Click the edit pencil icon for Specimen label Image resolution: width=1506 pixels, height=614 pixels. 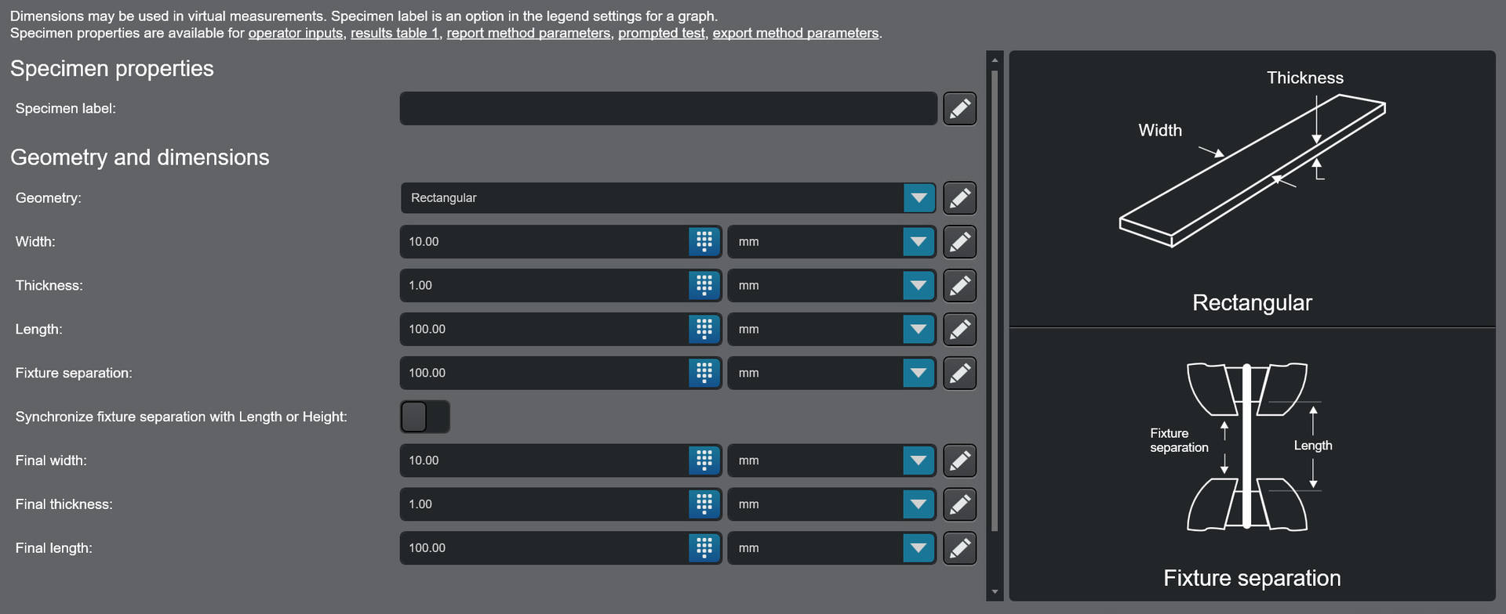click(x=959, y=108)
